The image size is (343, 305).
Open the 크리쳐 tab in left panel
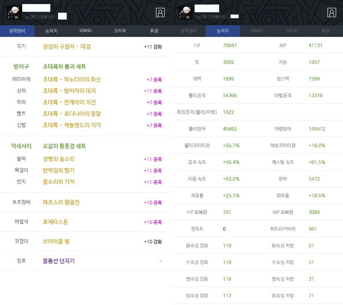pos(120,31)
